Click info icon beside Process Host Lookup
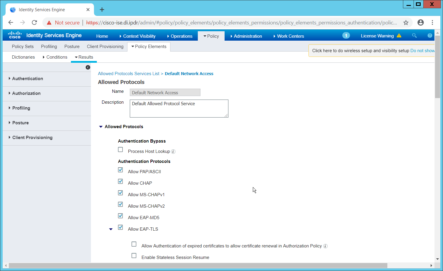 (173, 152)
